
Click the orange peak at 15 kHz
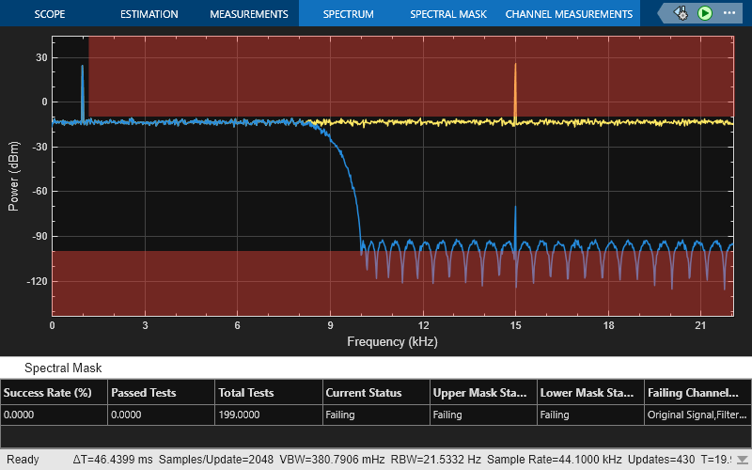coord(515,91)
